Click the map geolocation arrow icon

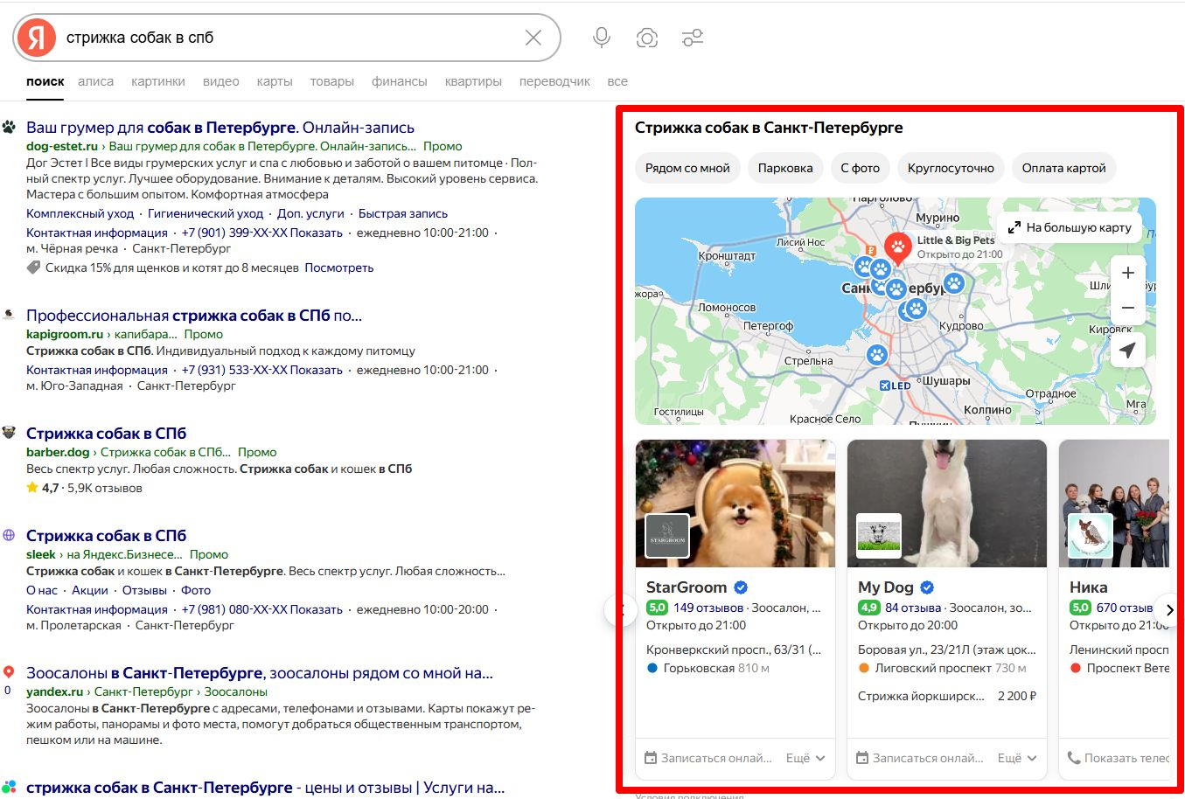[1127, 351]
